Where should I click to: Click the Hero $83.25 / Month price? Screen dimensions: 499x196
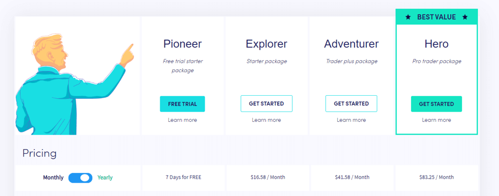(x=437, y=177)
